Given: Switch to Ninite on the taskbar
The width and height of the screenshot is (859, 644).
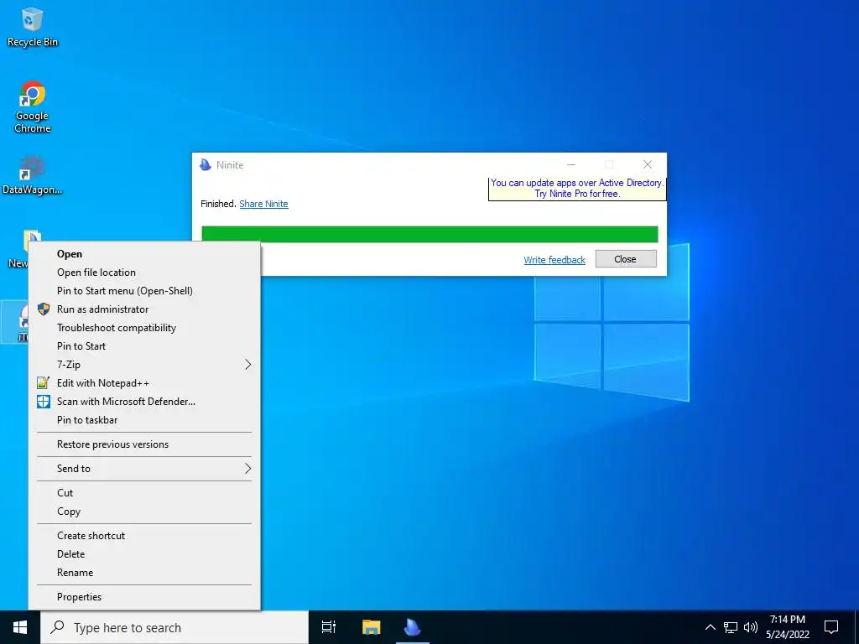Looking at the screenshot, I should point(413,627).
